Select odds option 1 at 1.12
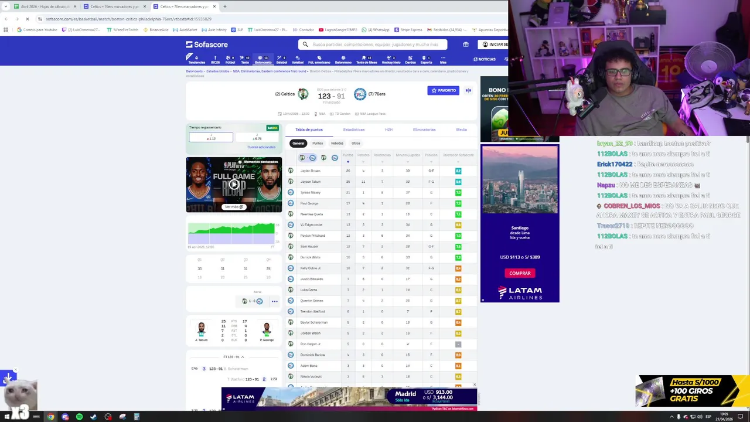The image size is (750, 422). click(211, 137)
